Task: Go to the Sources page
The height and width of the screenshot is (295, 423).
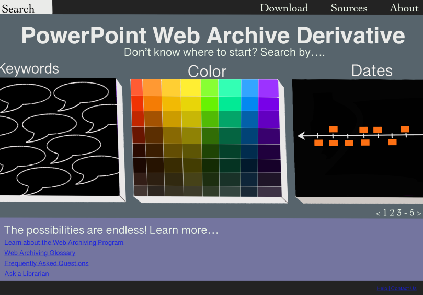Action: click(x=349, y=8)
